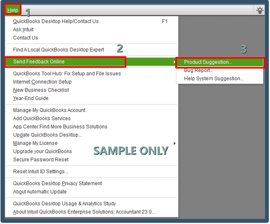Select QuickBooks Desktop Help/Contact Us
Image resolution: width=270 pixels, height=224 pixels.
tap(56, 21)
